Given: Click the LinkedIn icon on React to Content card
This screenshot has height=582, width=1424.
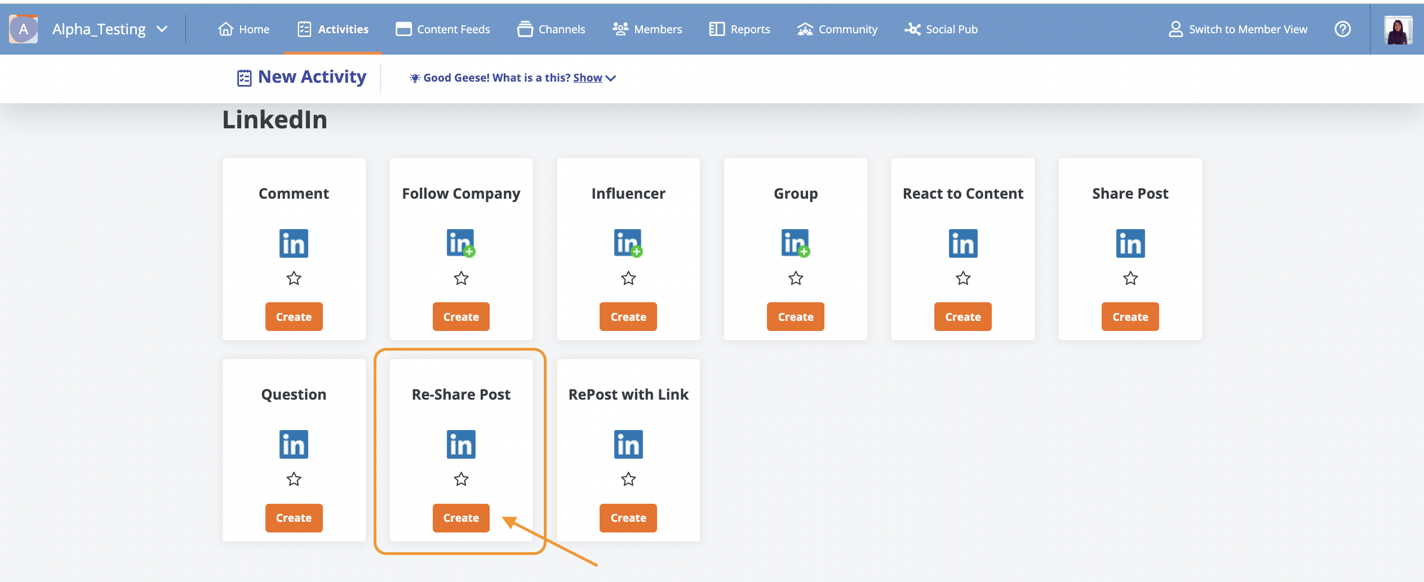Looking at the screenshot, I should coord(963,243).
